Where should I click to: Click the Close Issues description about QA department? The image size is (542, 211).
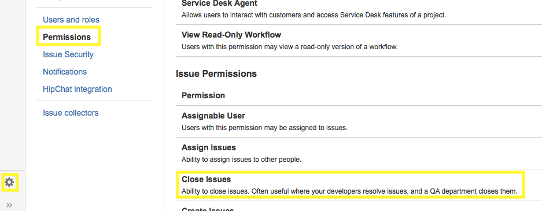click(x=349, y=191)
